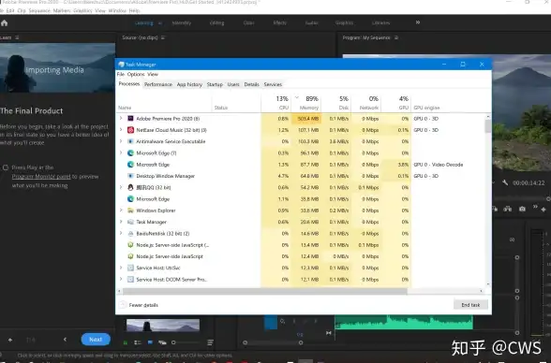Open the Learn panel hamburger menu
The image size is (551, 363).
tap(17, 37)
